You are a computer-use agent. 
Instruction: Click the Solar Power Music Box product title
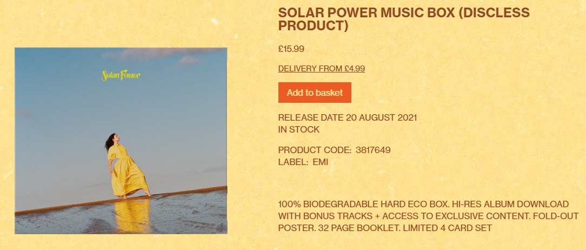tap(403, 19)
